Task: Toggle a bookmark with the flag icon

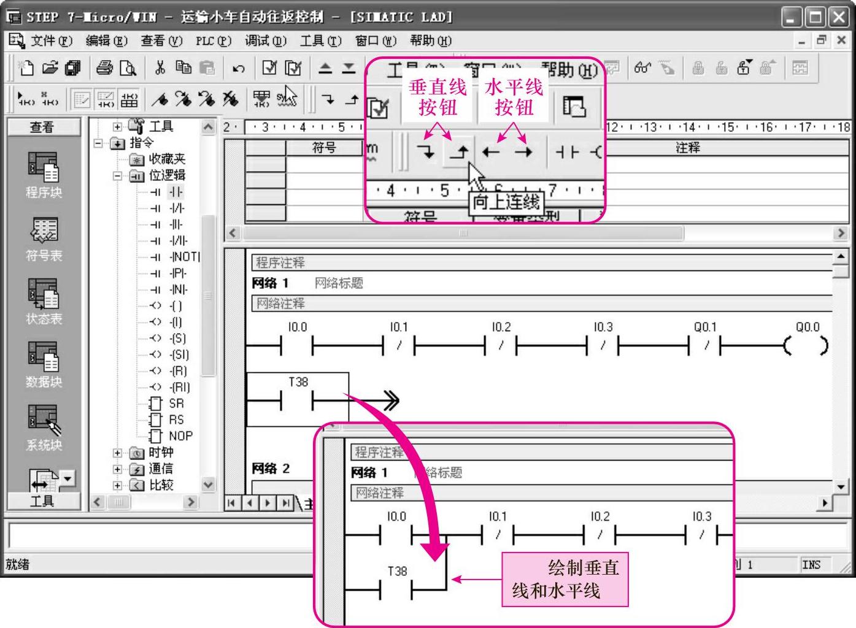Action: 160,99
